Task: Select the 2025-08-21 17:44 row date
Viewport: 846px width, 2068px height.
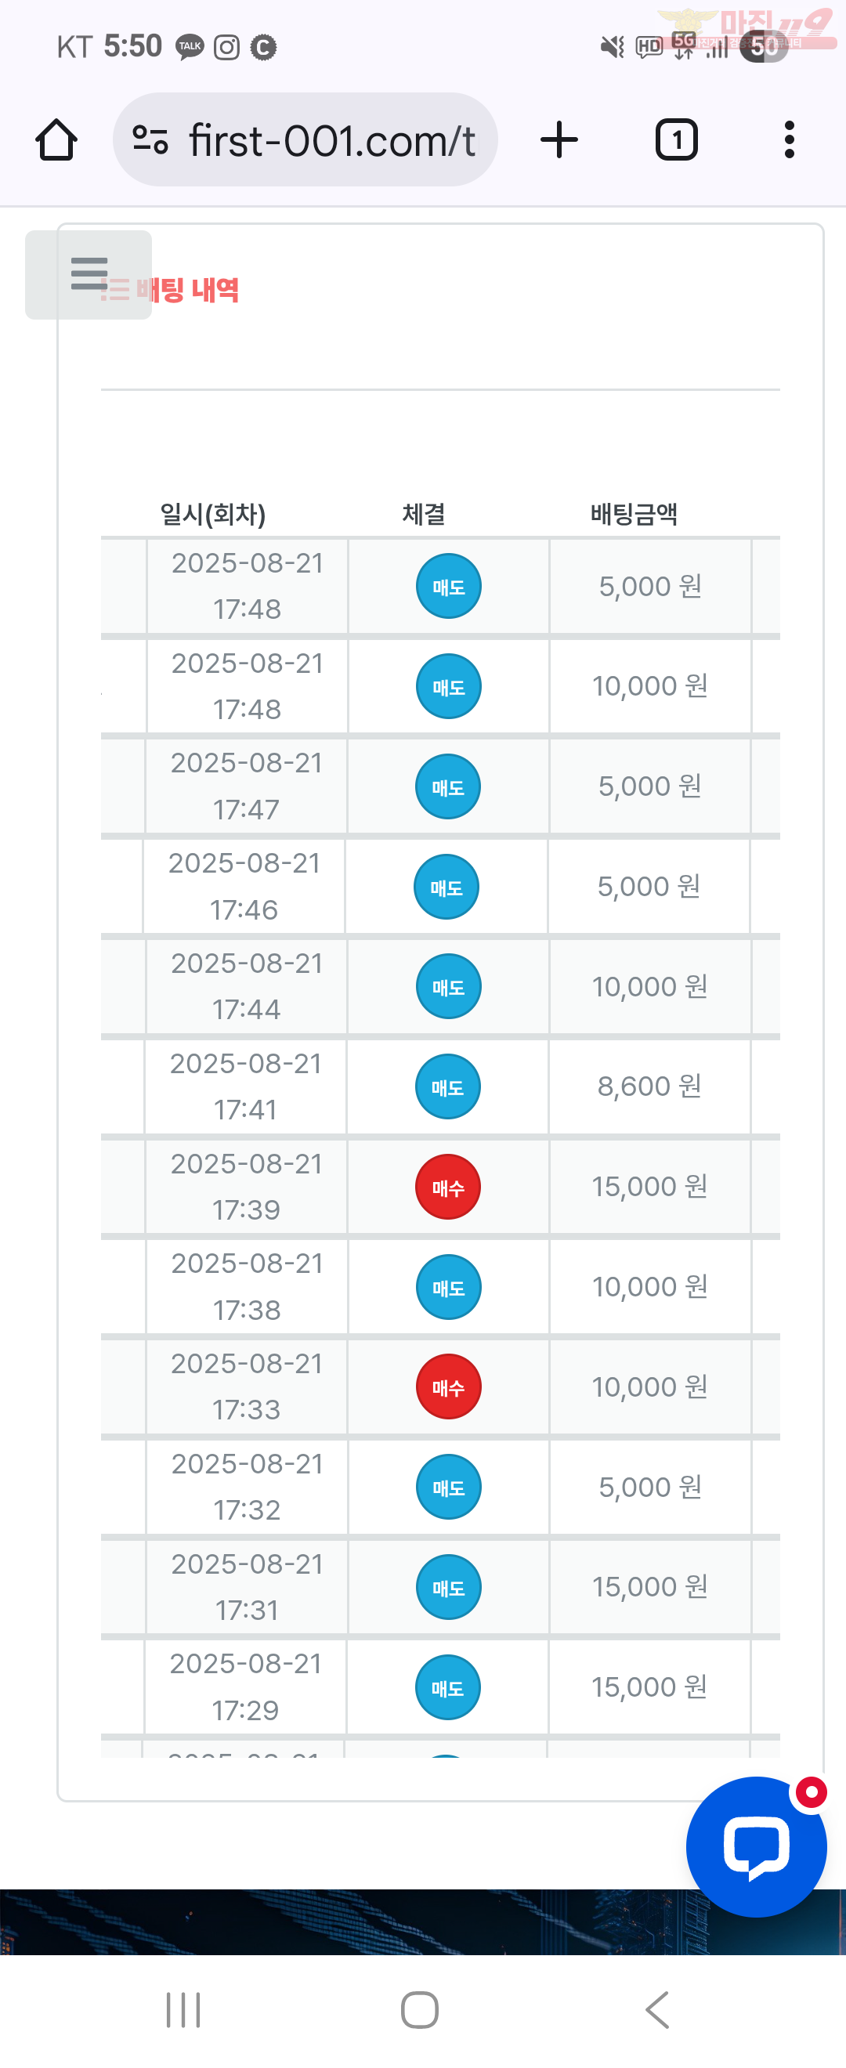Action: (247, 987)
